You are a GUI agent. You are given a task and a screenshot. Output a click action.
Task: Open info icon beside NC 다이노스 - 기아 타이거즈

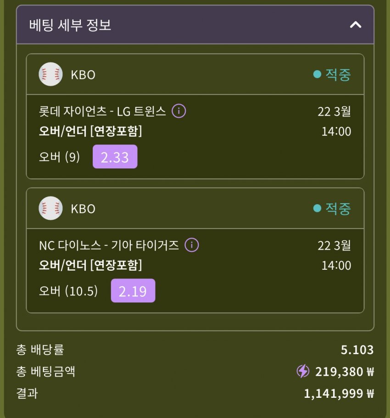pos(192,245)
